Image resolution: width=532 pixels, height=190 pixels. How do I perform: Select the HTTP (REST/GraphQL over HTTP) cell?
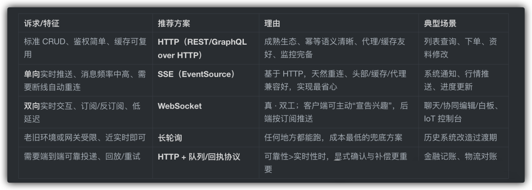tap(205, 48)
